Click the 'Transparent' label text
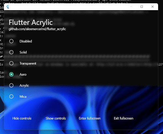This screenshot has width=163, height=134. coord(28,64)
